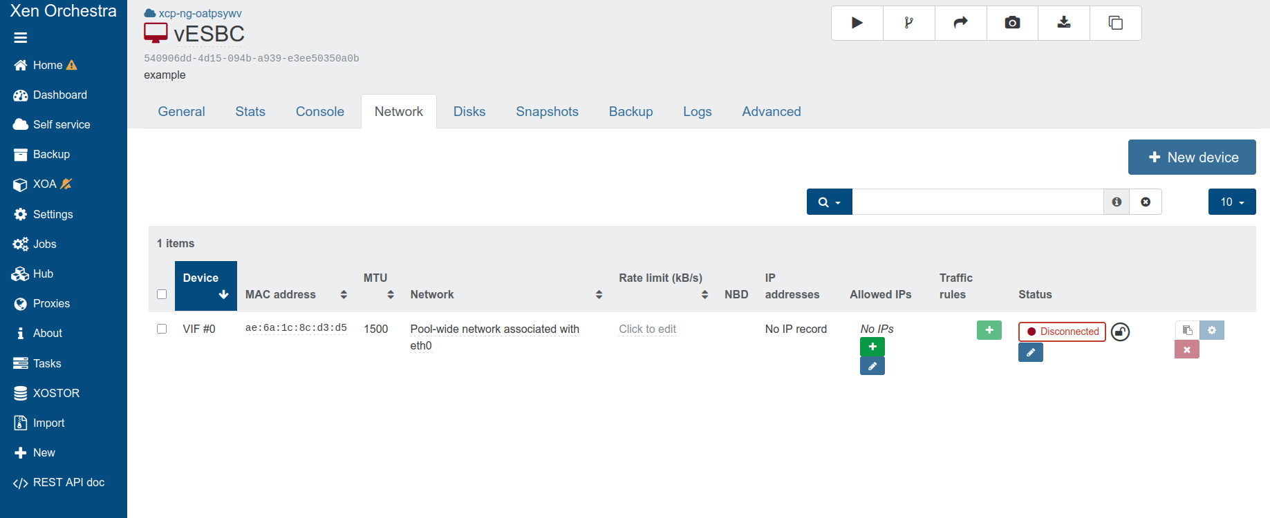Toggle the select-all devices checkbox
The height and width of the screenshot is (518, 1270).
coord(162,294)
